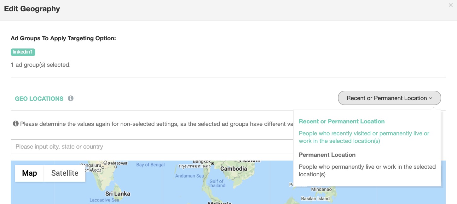Choose the Permanent Location option in the list
The width and height of the screenshot is (457, 204).
tap(327, 155)
